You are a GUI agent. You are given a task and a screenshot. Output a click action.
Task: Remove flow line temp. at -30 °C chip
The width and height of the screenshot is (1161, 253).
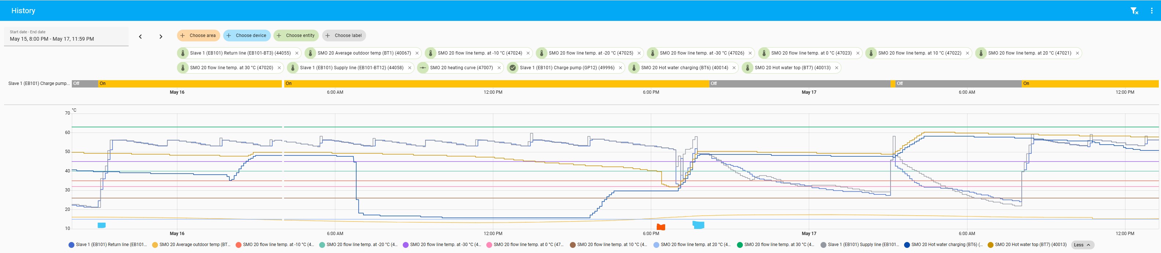pos(750,53)
